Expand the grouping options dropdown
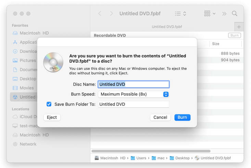The image size is (251, 168). tap(210, 14)
